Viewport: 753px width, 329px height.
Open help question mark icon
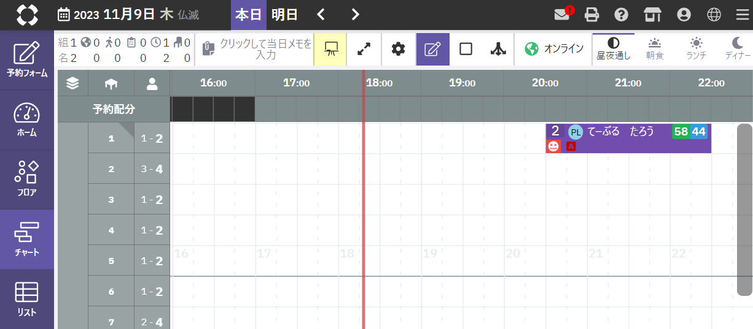[x=621, y=15]
